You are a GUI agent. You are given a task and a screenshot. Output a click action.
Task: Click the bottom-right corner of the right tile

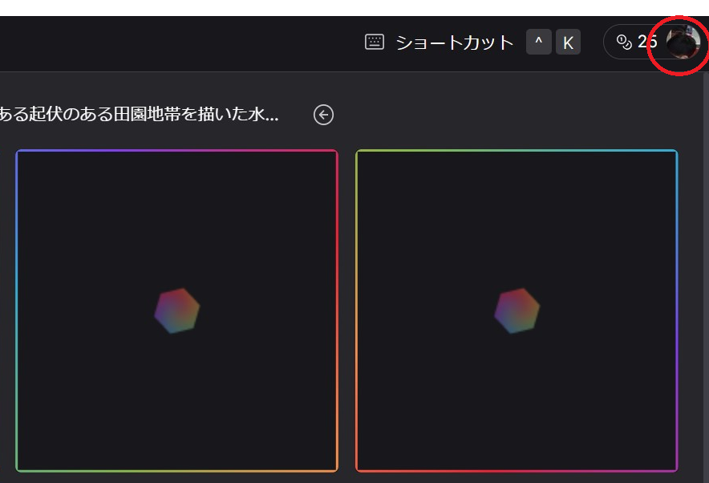pos(675,469)
